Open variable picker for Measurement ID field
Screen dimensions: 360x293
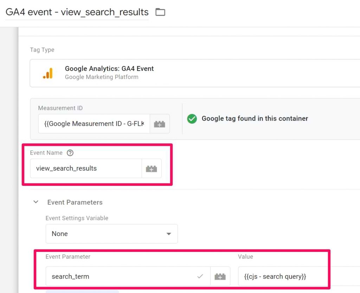[x=160, y=124]
